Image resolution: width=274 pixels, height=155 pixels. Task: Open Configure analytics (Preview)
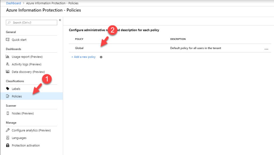tap(31, 130)
